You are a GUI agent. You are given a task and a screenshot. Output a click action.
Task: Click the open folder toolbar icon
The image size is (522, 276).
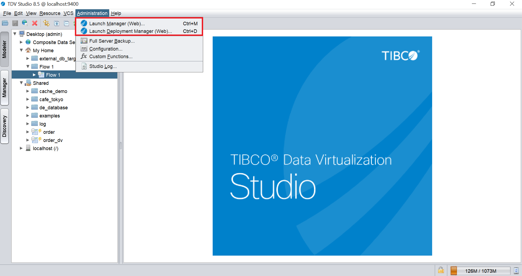(x=5, y=23)
